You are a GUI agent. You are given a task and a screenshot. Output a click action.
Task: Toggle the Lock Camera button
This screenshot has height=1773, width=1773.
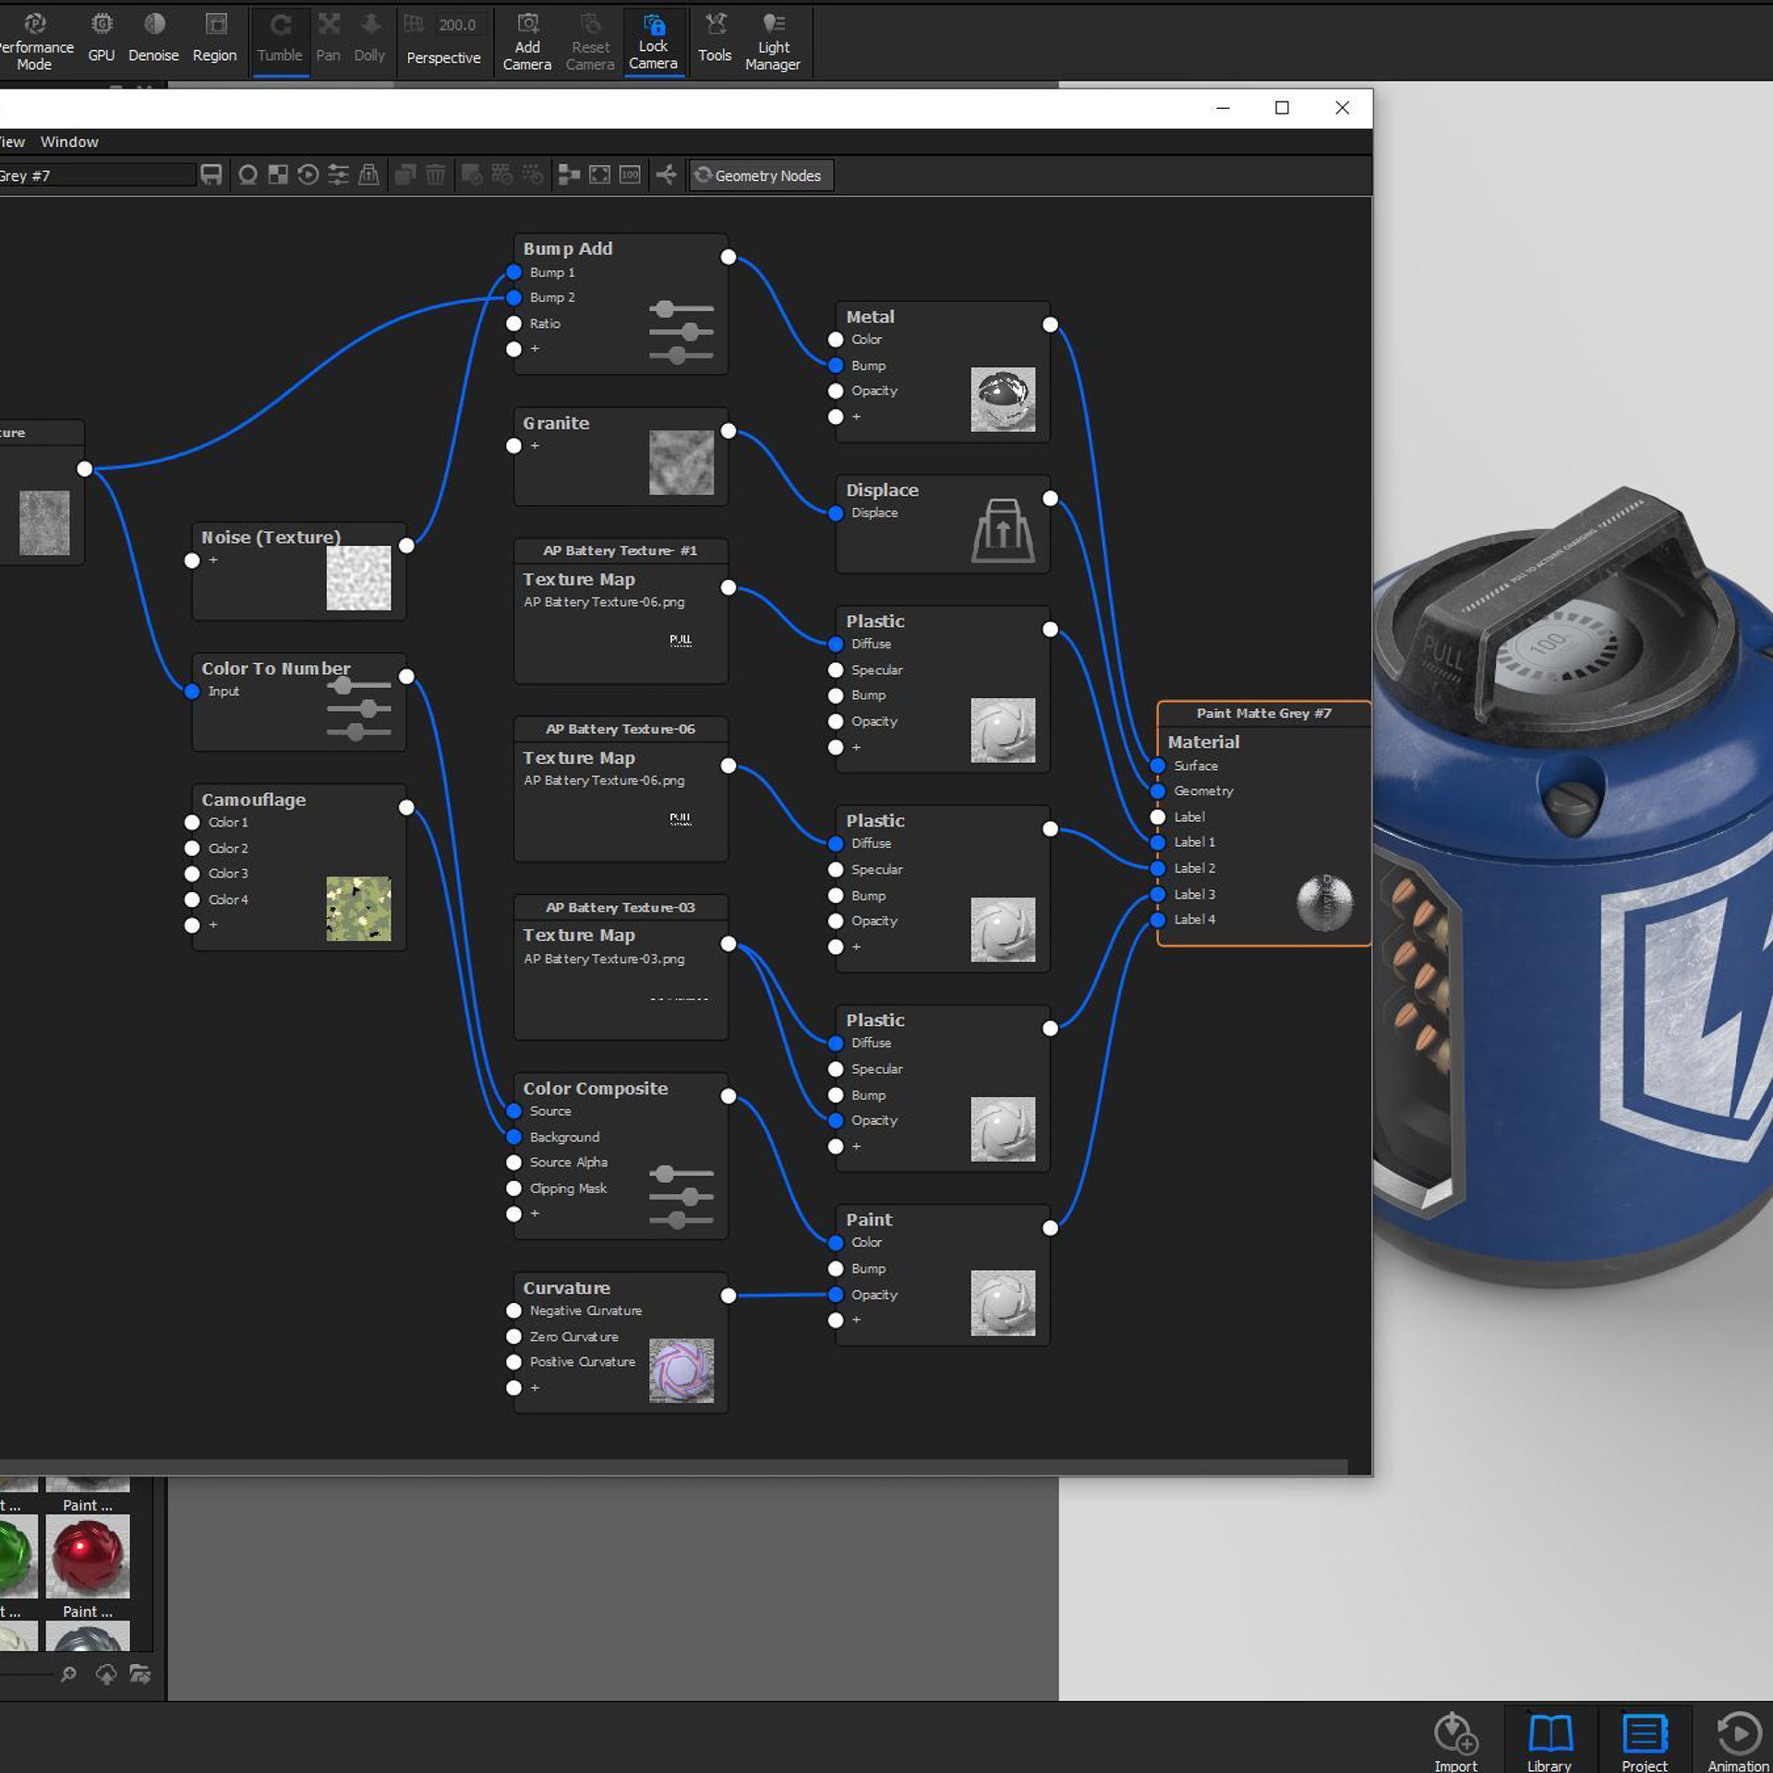[x=653, y=42]
